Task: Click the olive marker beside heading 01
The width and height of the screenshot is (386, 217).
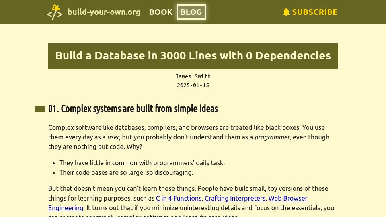Action: tap(40, 109)
